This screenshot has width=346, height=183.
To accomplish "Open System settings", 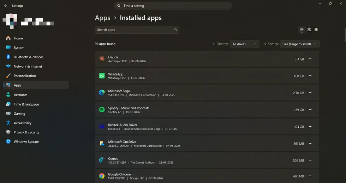I will pyautogui.click(x=36, y=48).
